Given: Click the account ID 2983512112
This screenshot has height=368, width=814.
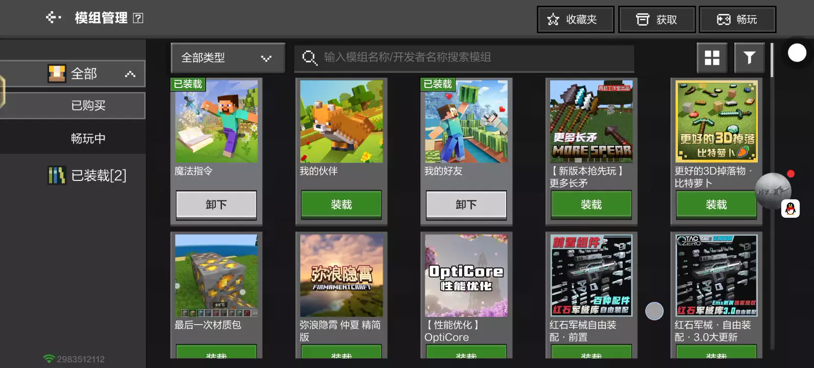Looking at the screenshot, I should click(81, 359).
